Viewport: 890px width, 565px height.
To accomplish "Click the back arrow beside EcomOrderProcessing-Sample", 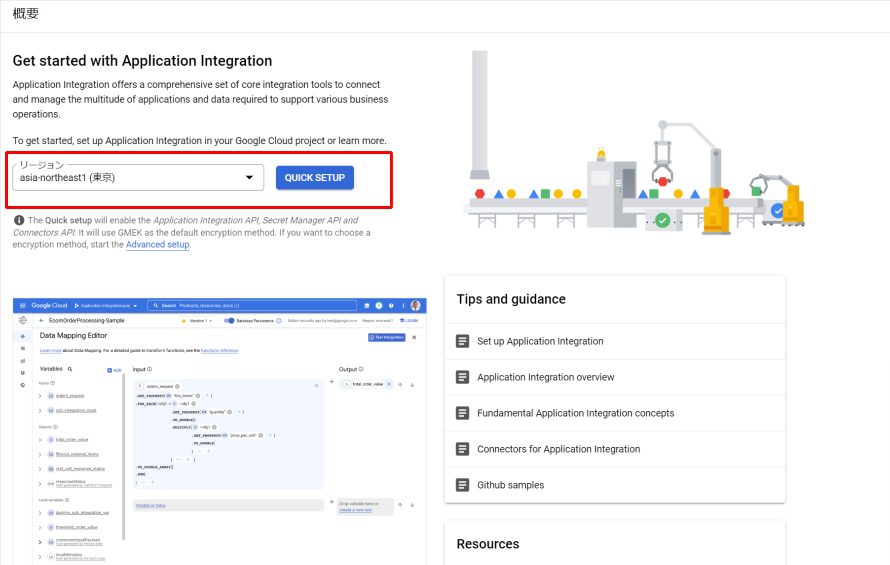I will click(x=41, y=320).
